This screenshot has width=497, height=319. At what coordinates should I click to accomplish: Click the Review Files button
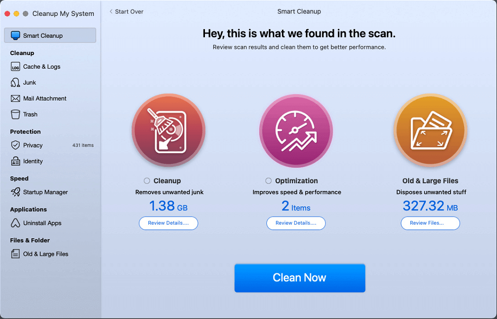click(430, 223)
